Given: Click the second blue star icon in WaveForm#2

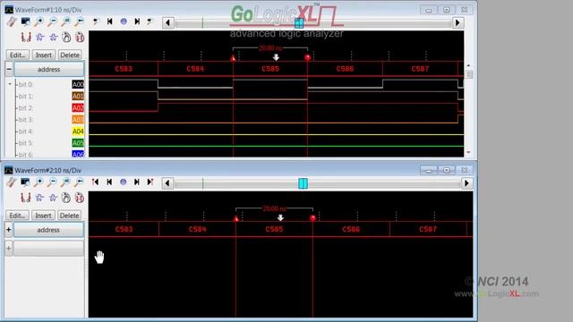Looking at the screenshot, I should pyautogui.click(x=53, y=198).
